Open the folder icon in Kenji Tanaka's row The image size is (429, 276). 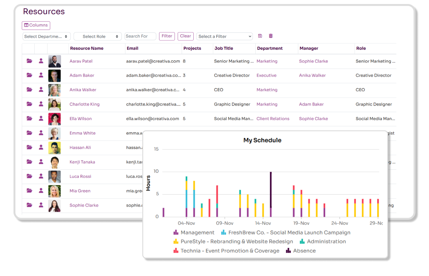click(x=29, y=162)
